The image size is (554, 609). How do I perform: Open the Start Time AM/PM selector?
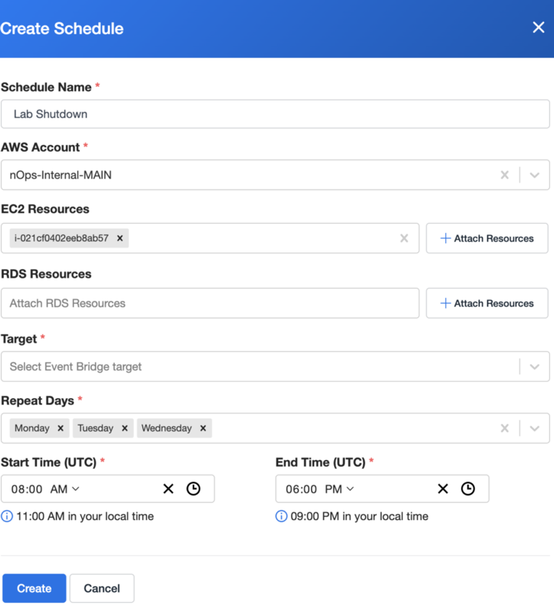(x=65, y=489)
